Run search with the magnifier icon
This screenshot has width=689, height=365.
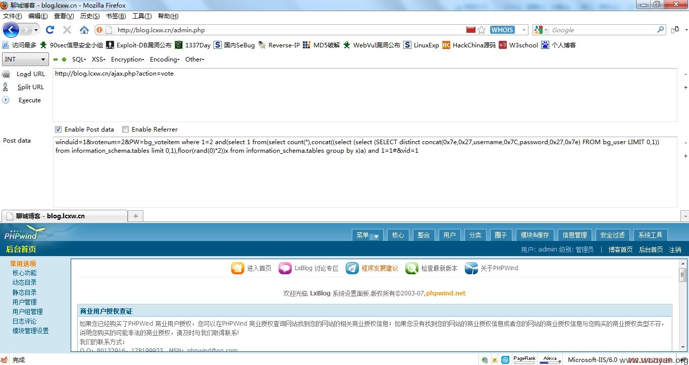click(x=661, y=30)
